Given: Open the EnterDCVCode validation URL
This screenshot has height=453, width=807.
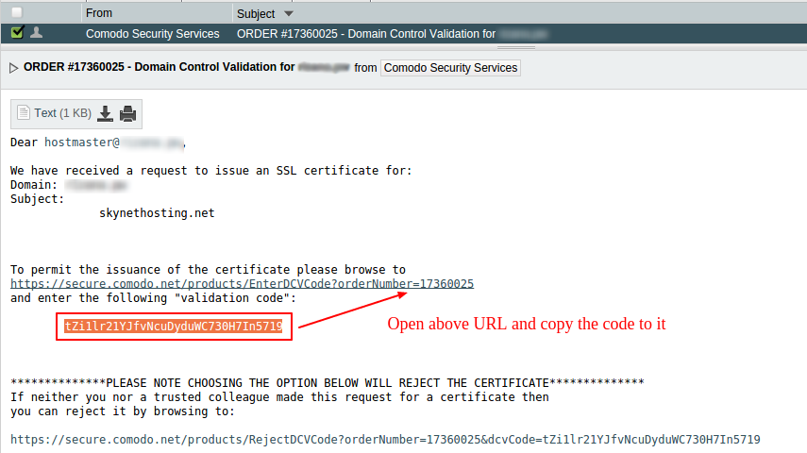Looking at the screenshot, I should click(x=242, y=284).
